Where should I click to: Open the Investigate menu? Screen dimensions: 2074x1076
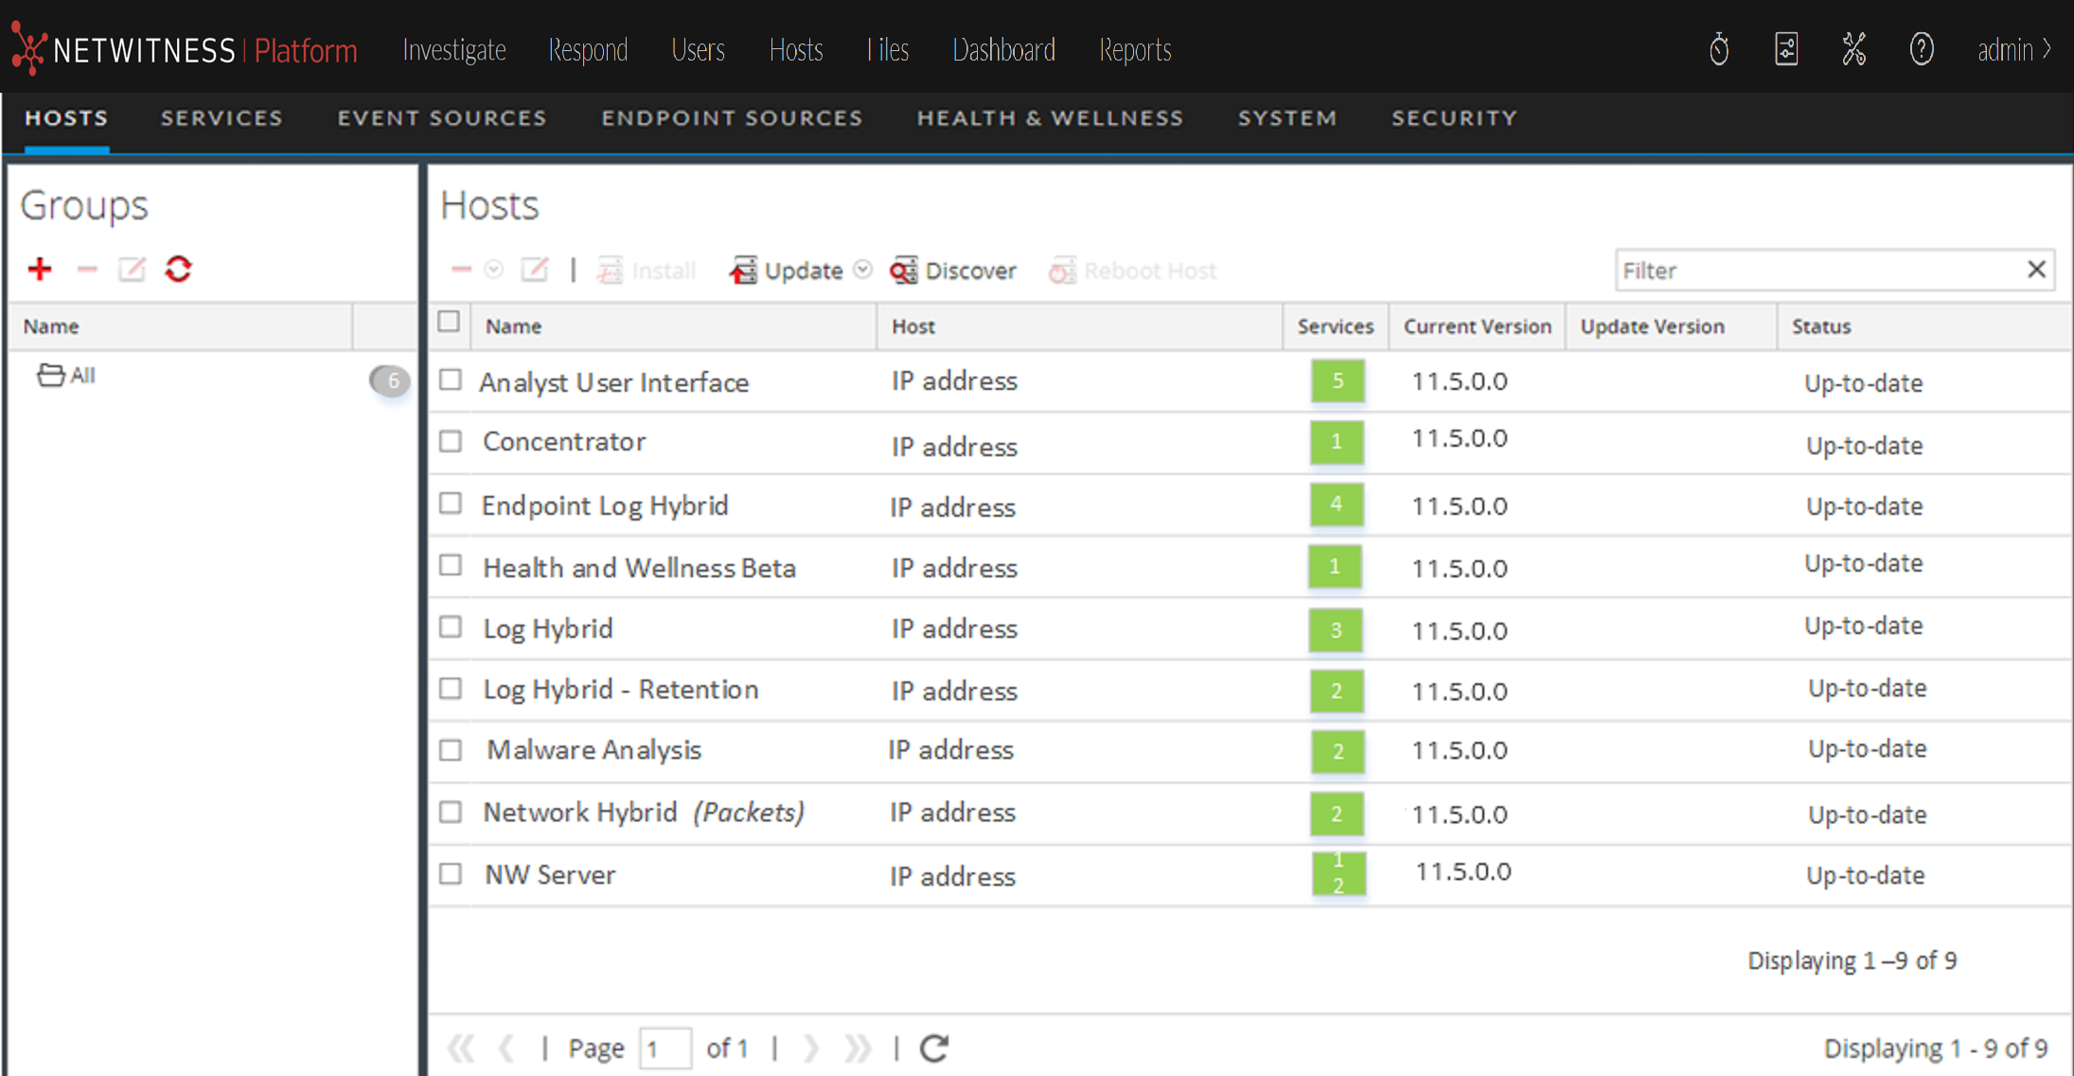click(x=454, y=49)
